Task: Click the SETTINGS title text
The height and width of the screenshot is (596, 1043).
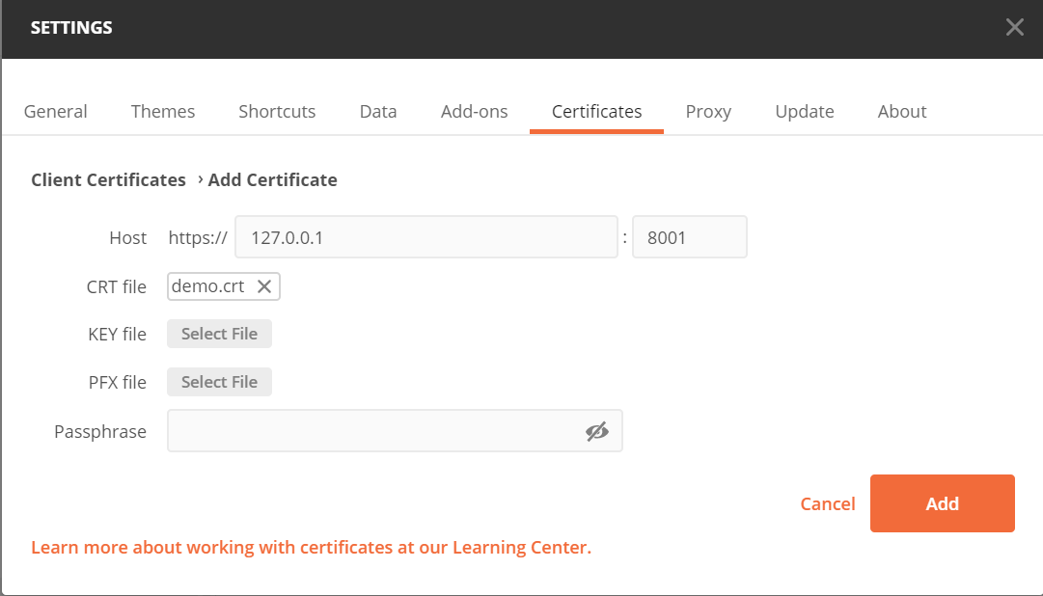Action: [71, 28]
